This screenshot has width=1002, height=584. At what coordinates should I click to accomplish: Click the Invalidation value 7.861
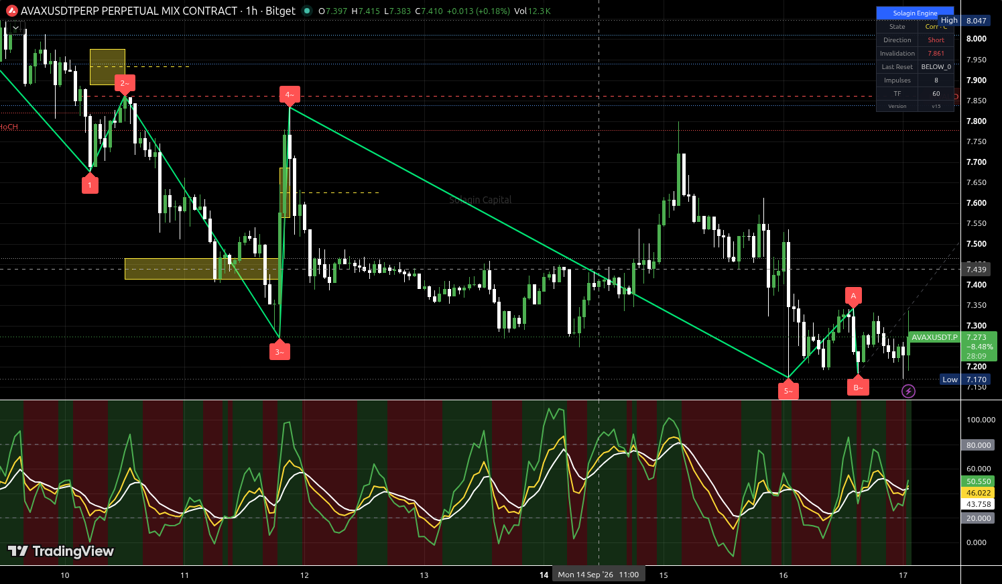click(x=936, y=54)
